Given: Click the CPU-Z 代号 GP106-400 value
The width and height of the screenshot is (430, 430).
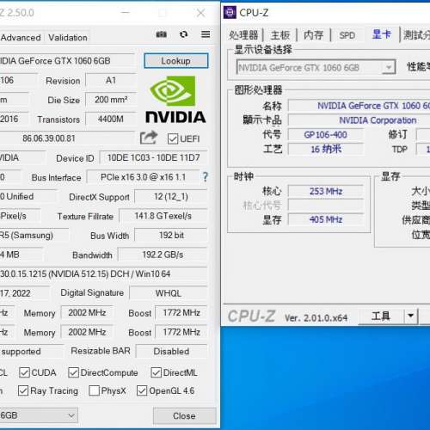Looking at the screenshot, I should (x=326, y=134).
